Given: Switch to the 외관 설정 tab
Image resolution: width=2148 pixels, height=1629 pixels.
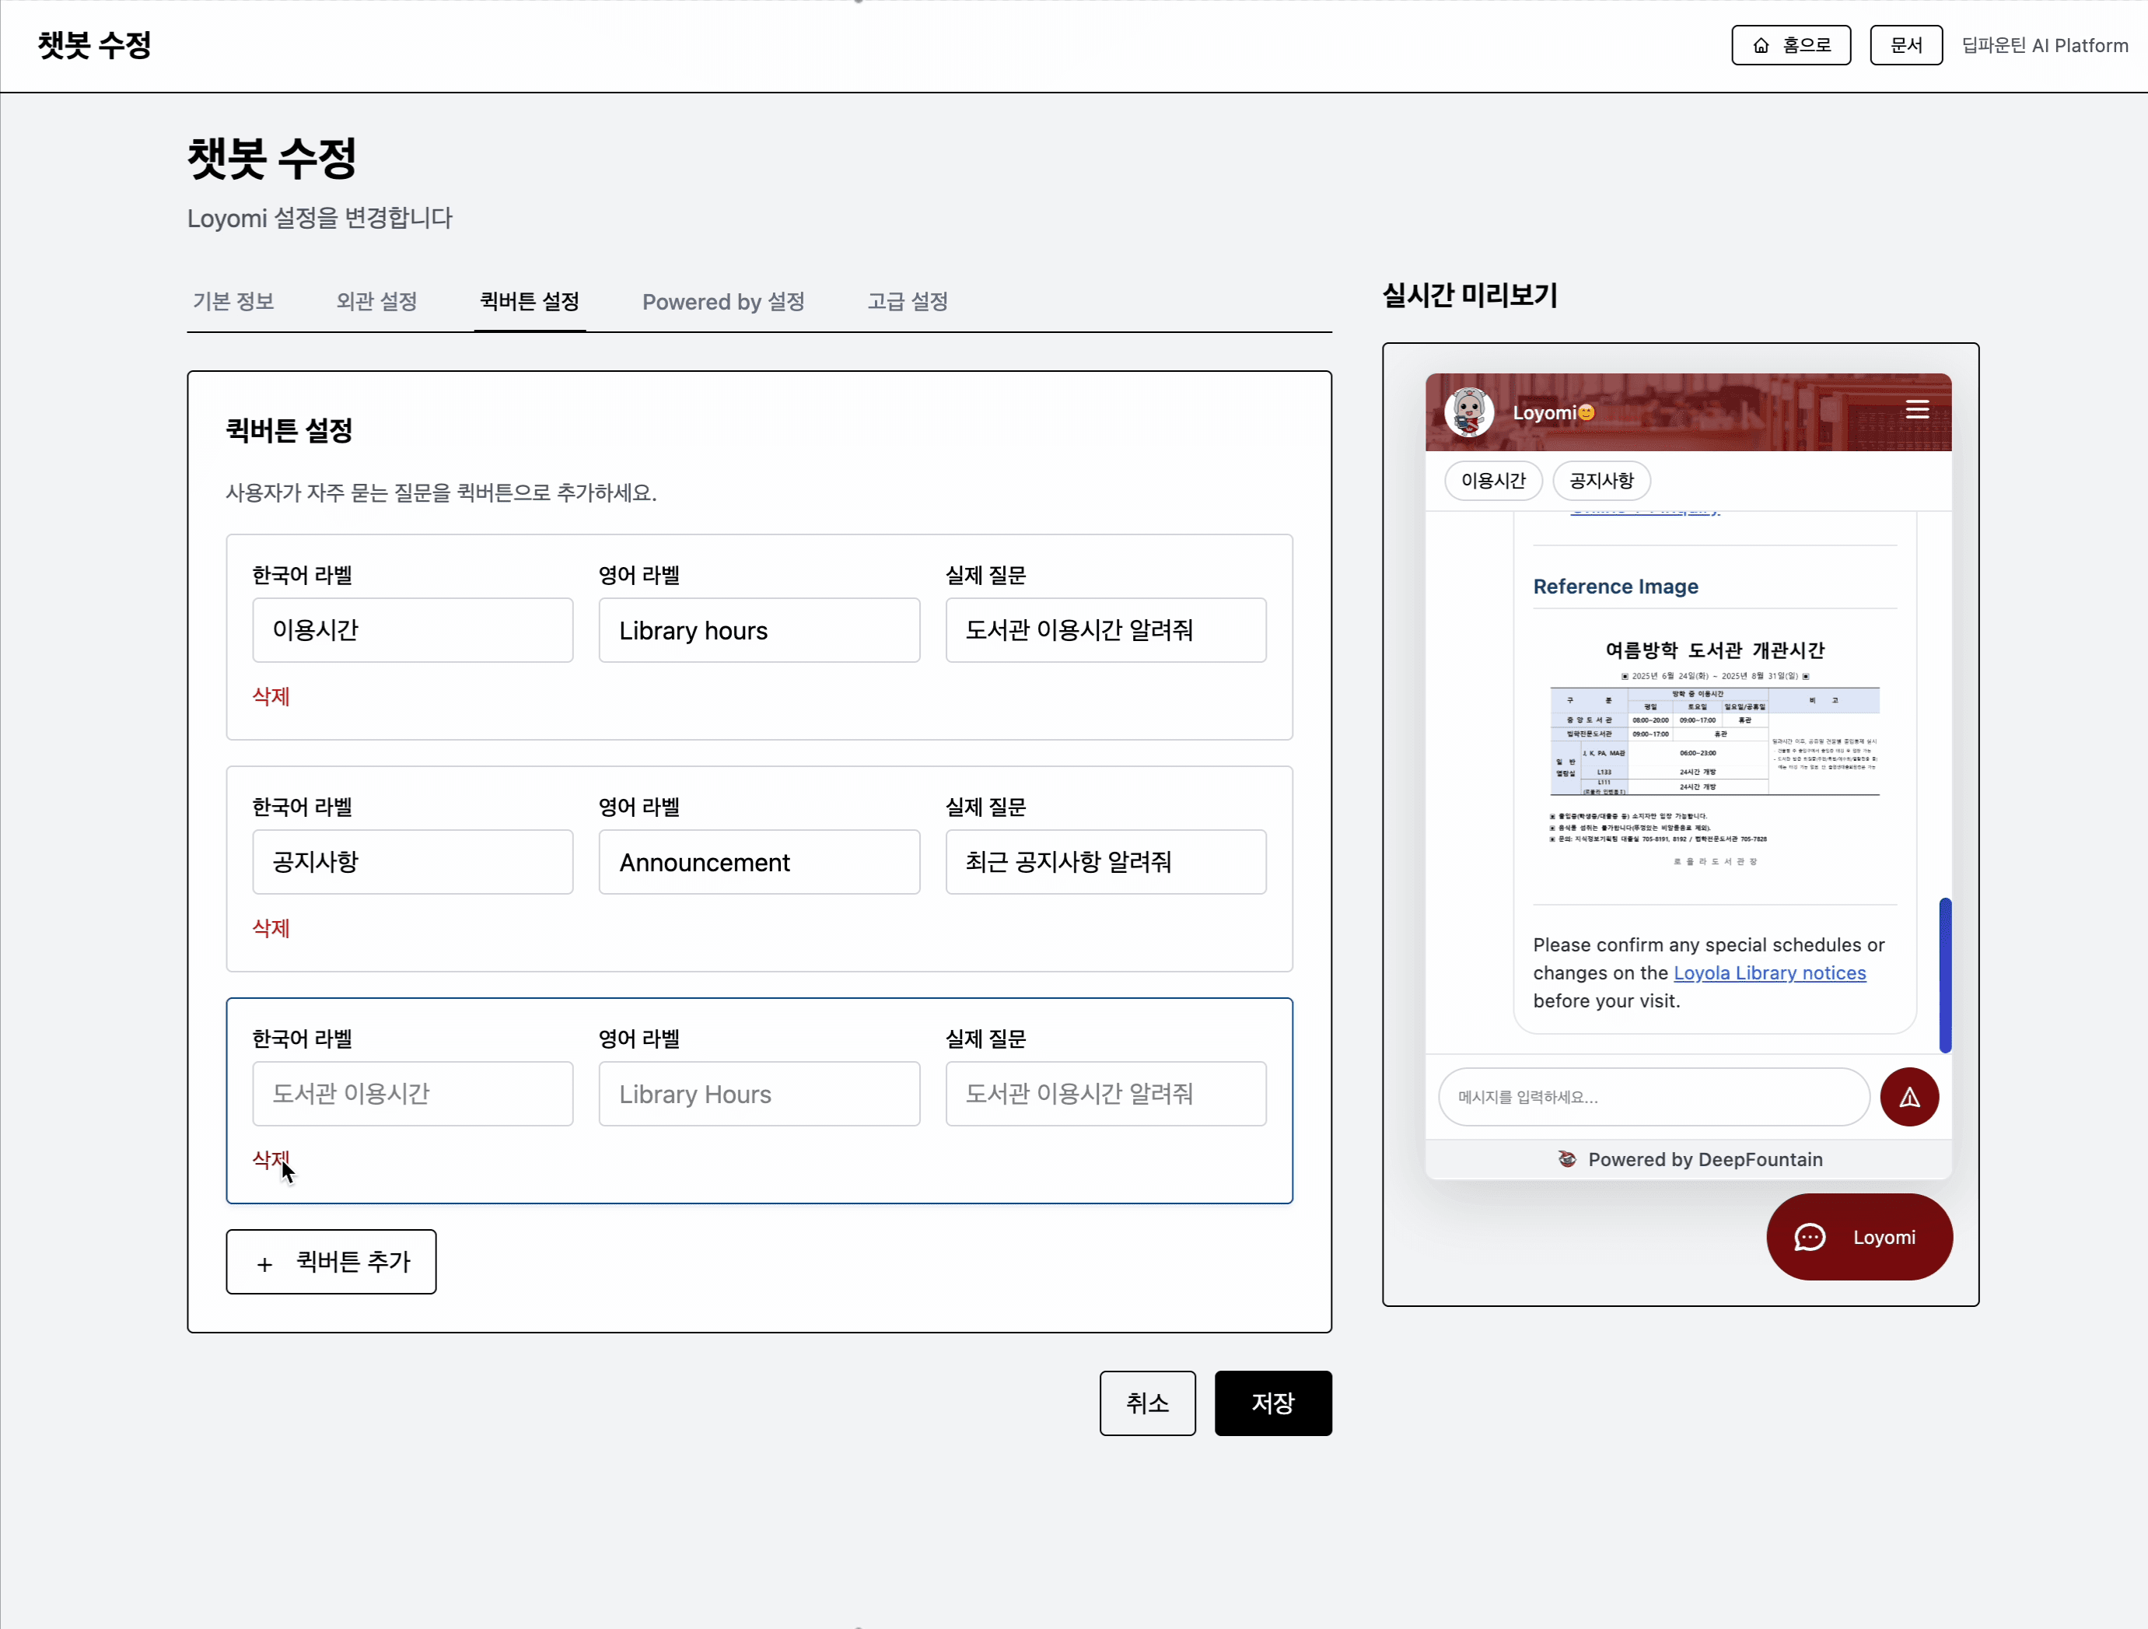Looking at the screenshot, I should [376, 301].
